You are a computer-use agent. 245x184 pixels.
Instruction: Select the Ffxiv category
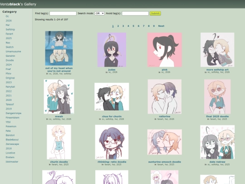click(x=9, y=74)
